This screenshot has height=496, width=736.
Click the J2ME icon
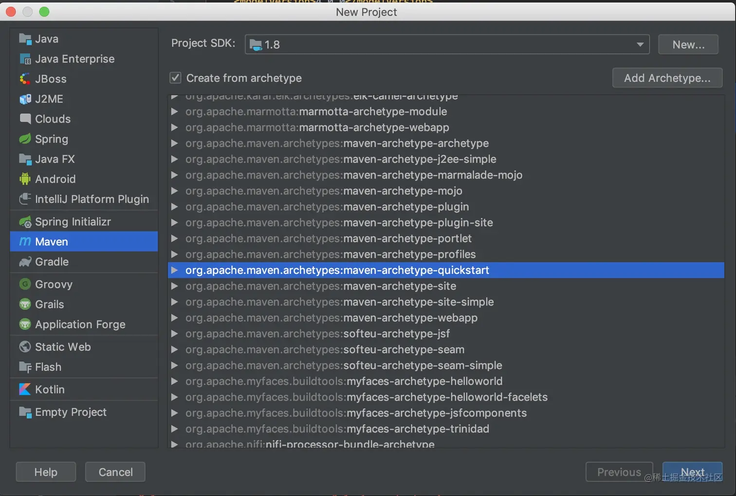coord(25,99)
